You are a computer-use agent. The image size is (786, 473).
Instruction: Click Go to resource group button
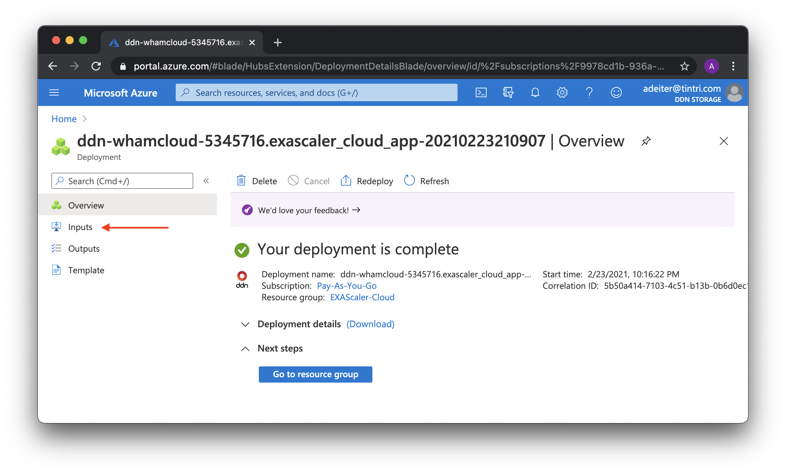pyautogui.click(x=315, y=374)
